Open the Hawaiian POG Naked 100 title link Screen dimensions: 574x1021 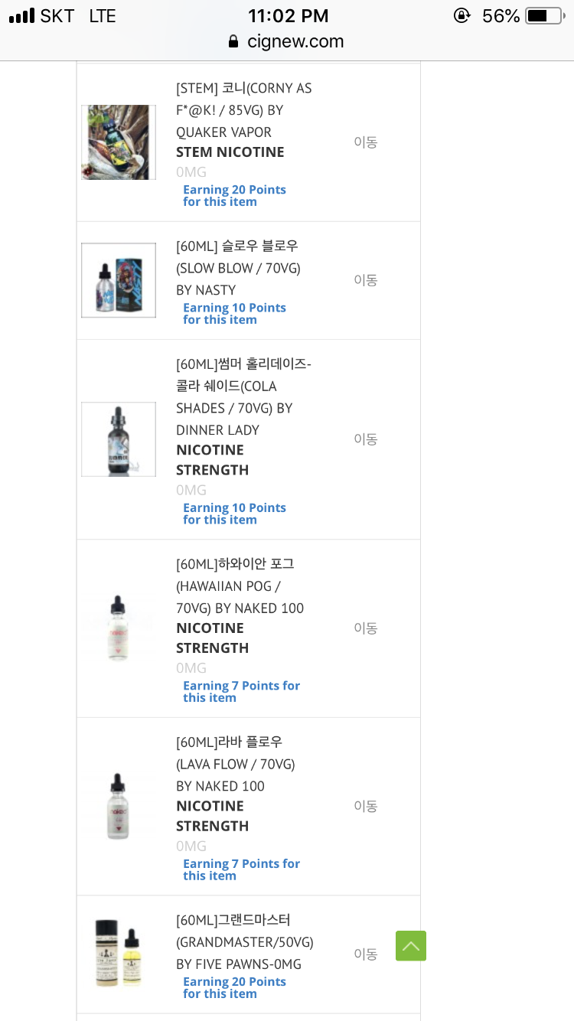(x=240, y=586)
